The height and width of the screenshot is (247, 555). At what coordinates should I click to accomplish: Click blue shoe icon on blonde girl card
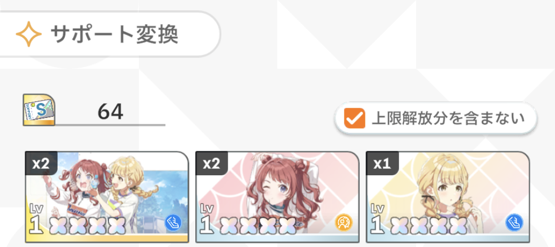tap(514, 222)
